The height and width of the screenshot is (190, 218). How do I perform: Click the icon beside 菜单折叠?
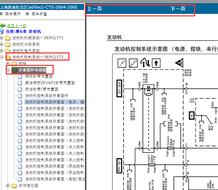coord(28,14)
